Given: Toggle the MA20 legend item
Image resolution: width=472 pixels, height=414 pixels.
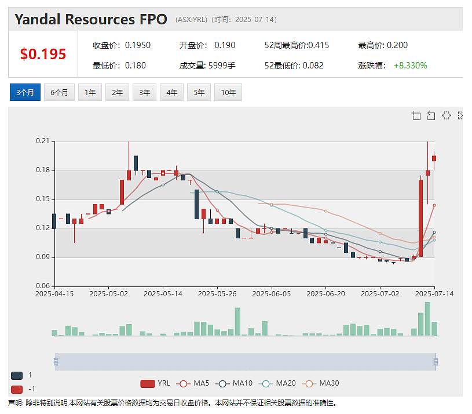Looking at the screenshot, I should coord(277,383).
